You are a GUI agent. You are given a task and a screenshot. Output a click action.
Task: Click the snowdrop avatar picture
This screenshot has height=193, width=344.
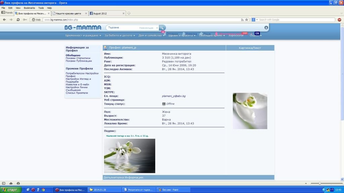click(x=250, y=111)
